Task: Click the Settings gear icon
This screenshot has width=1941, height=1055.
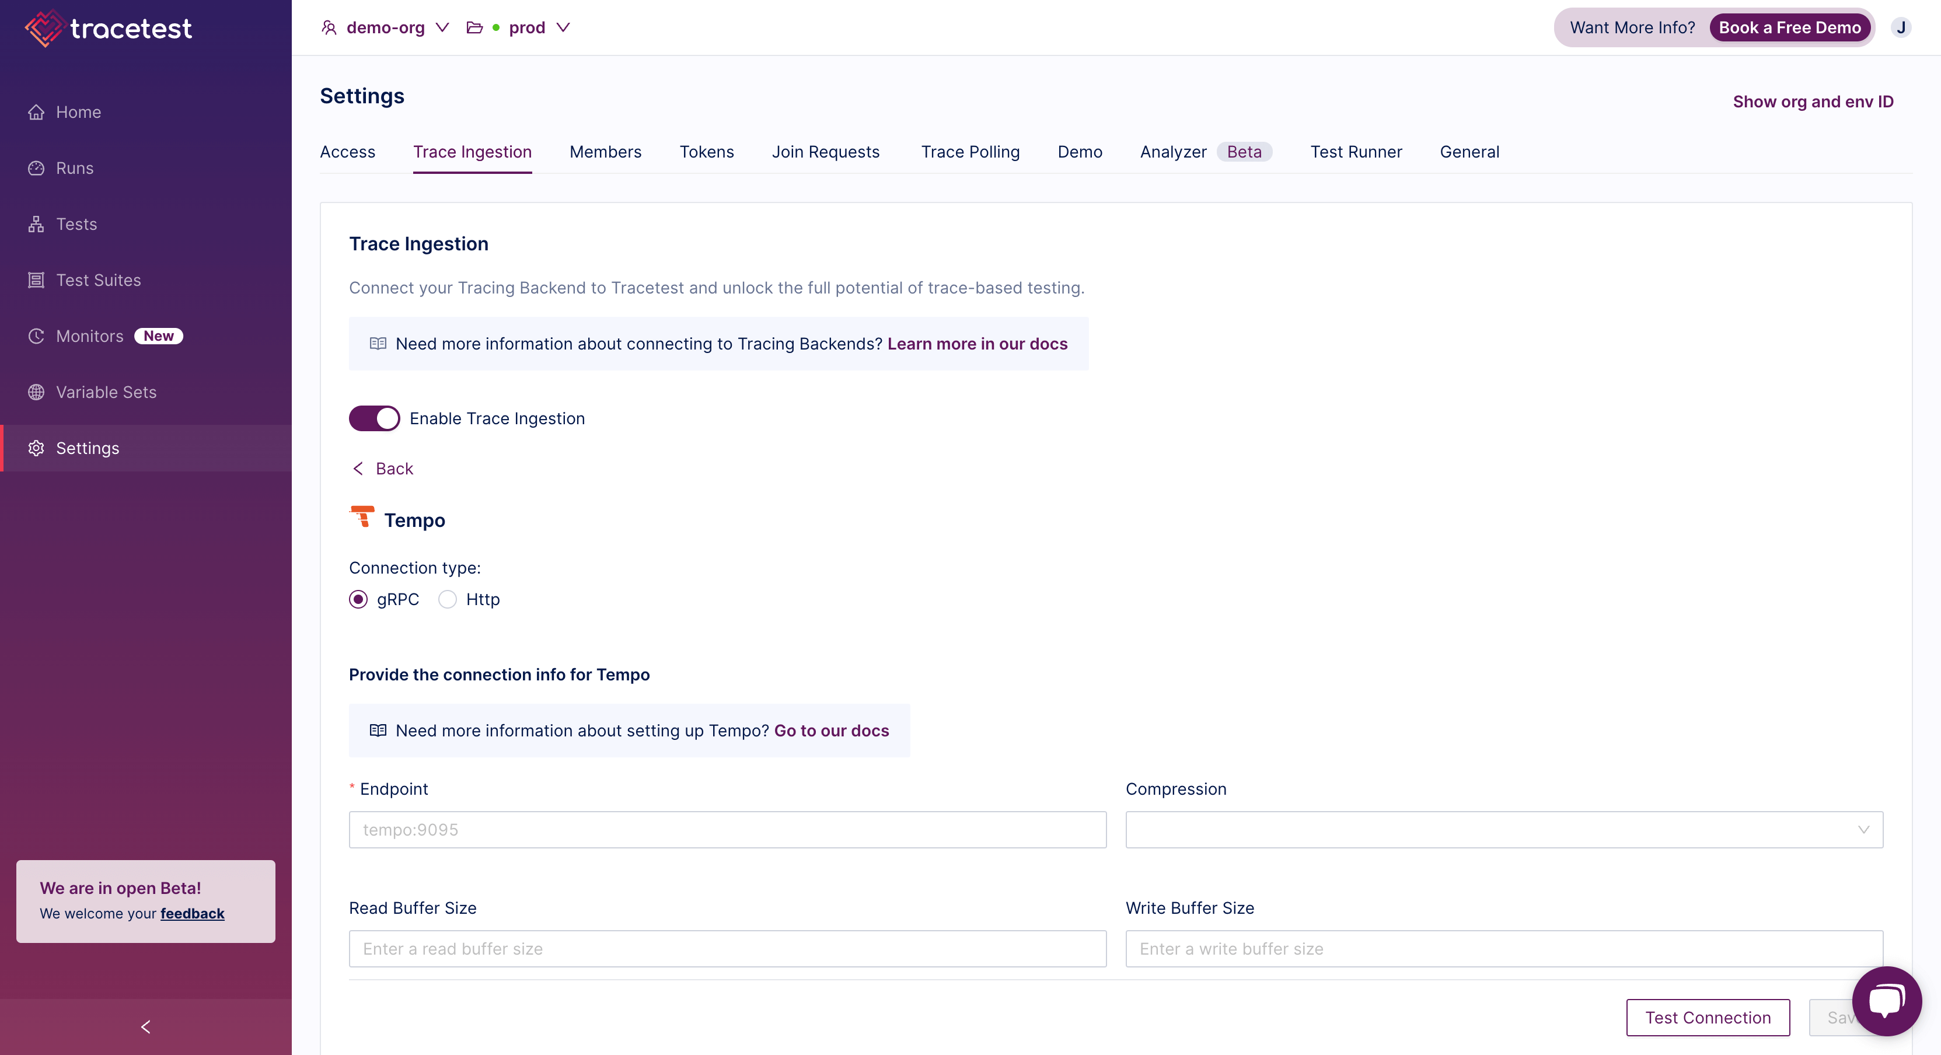Action: click(x=36, y=447)
